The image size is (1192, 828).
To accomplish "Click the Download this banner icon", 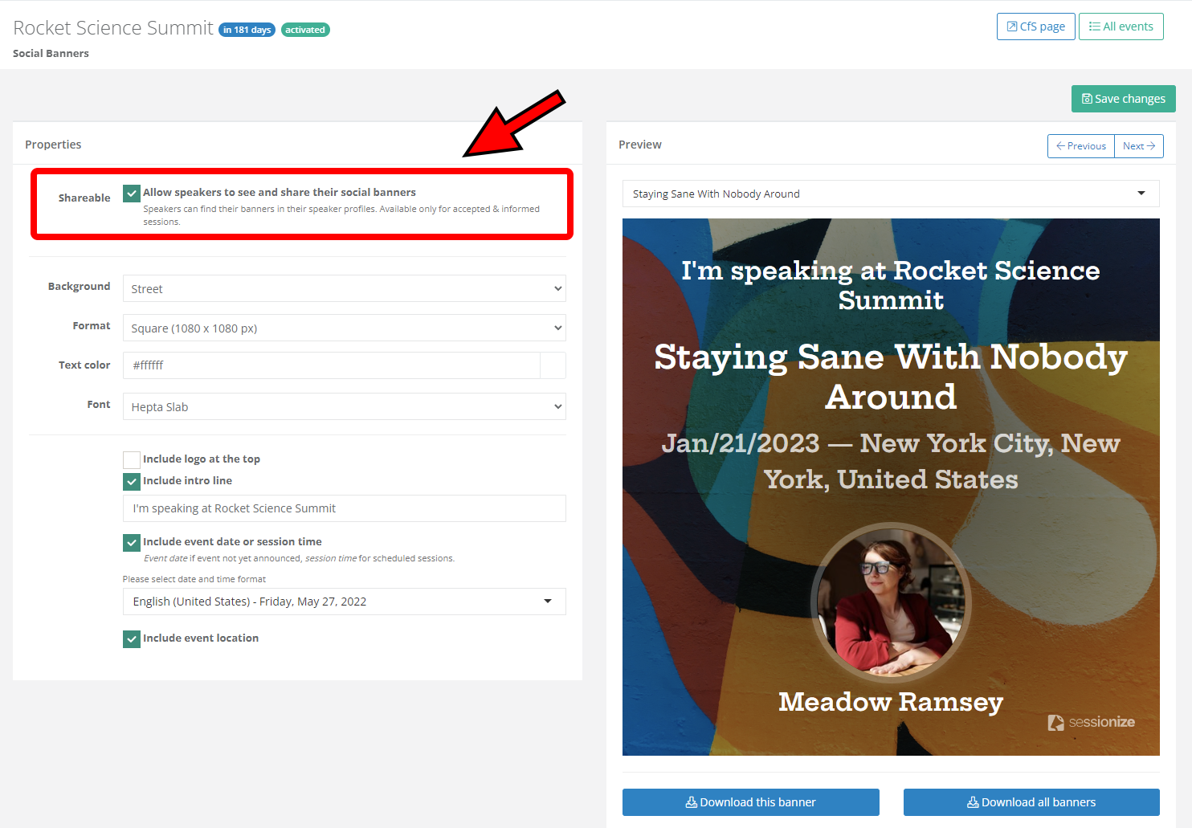I will 691,802.
